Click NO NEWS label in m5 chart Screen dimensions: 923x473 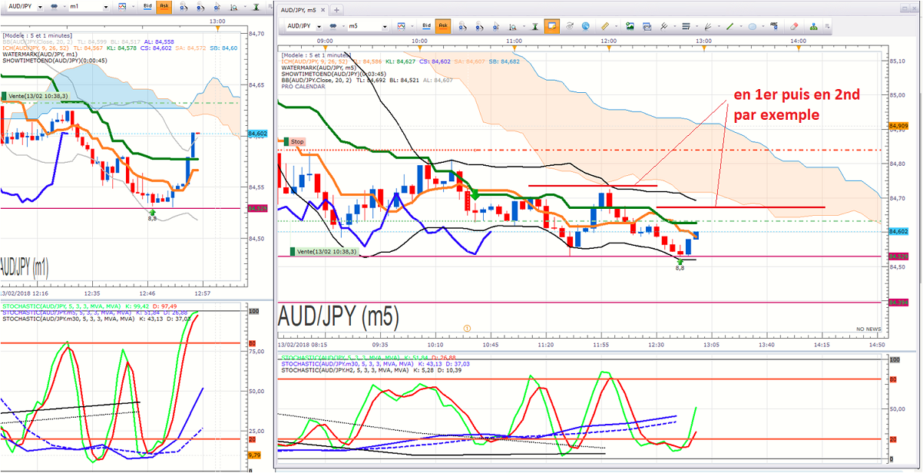pyautogui.click(x=868, y=329)
